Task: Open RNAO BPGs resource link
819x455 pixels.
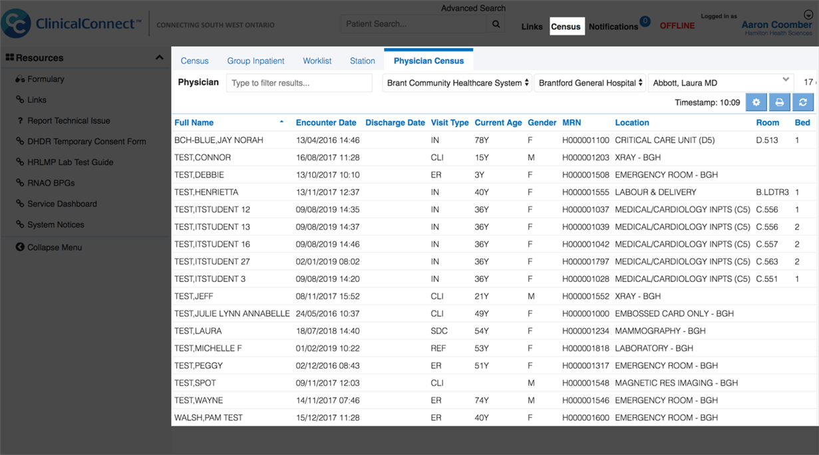Action: tap(51, 183)
